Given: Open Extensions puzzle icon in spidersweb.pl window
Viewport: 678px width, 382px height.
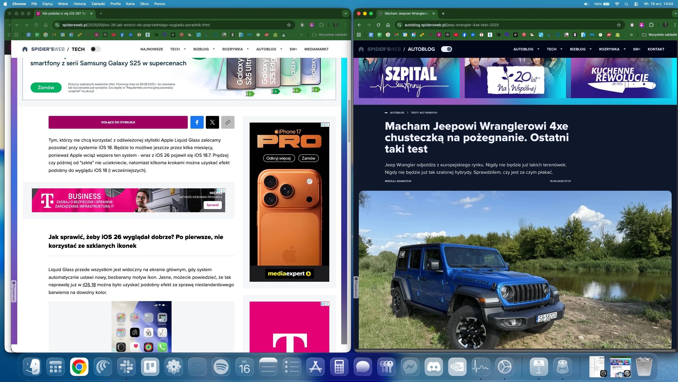Looking at the screenshot, I should click(x=321, y=25).
